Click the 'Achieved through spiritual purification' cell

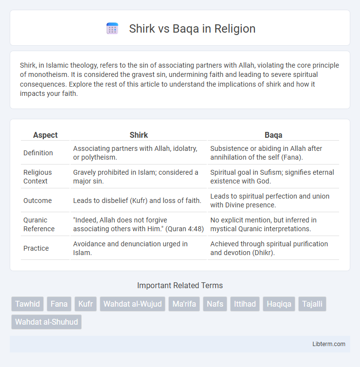tap(273, 248)
